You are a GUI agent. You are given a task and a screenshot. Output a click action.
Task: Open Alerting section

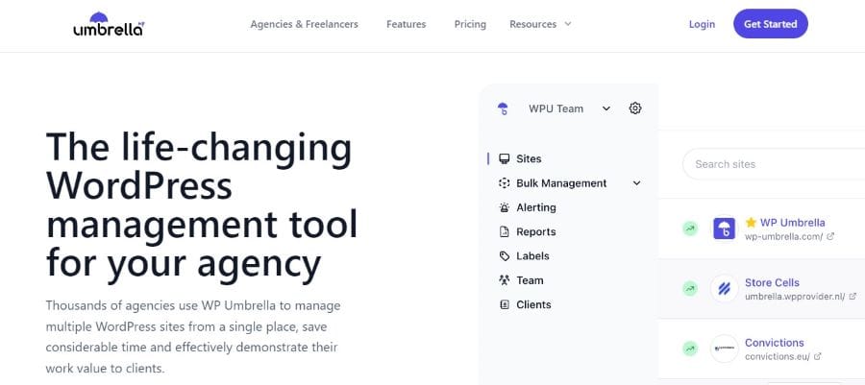[x=535, y=207]
